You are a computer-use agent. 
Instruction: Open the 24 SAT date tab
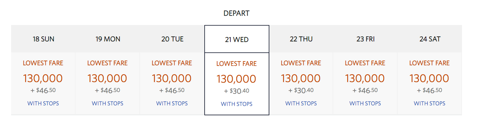click(430, 39)
